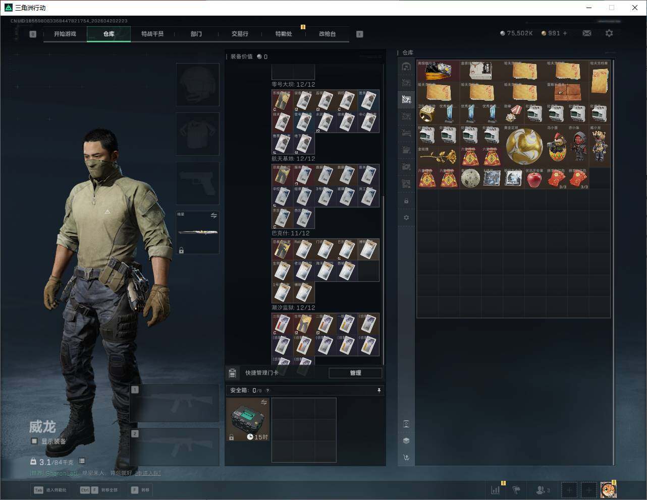Select the red apple item
Viewport: 647px width, 500px height.
534,178
